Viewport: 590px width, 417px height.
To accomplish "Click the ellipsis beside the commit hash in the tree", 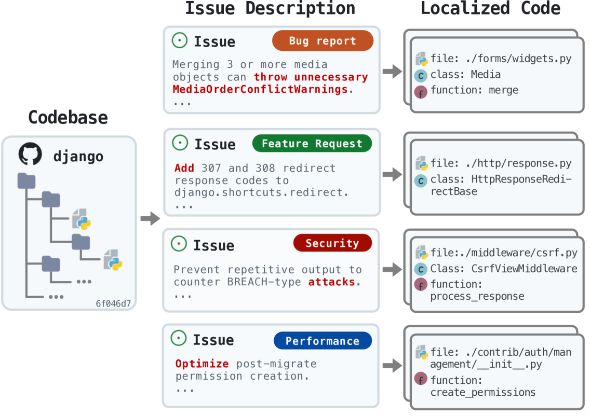I will click(x=57, y=297).
